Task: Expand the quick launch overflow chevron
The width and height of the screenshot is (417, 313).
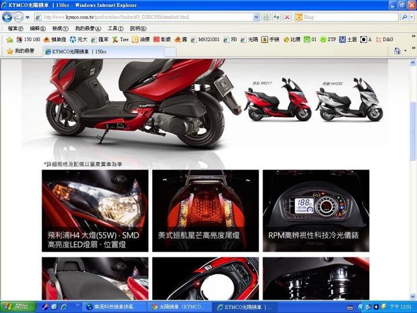Action: (x=78, y=304)
